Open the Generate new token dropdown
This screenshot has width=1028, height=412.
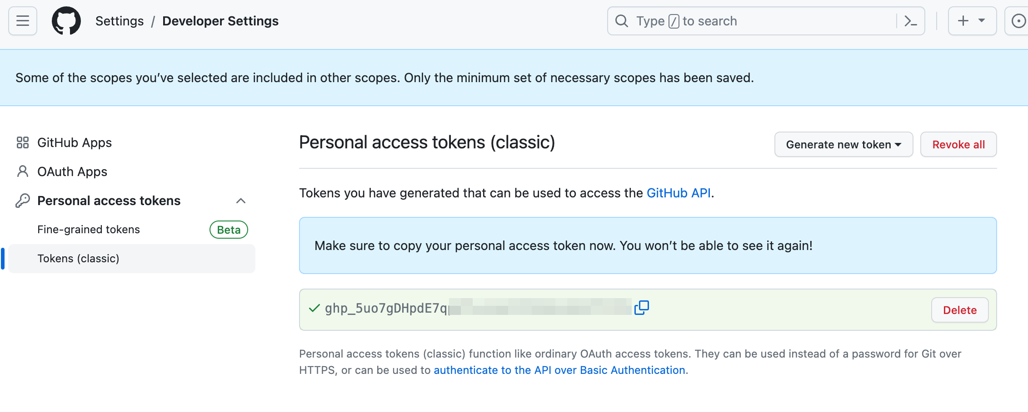[x=843, y=144]
